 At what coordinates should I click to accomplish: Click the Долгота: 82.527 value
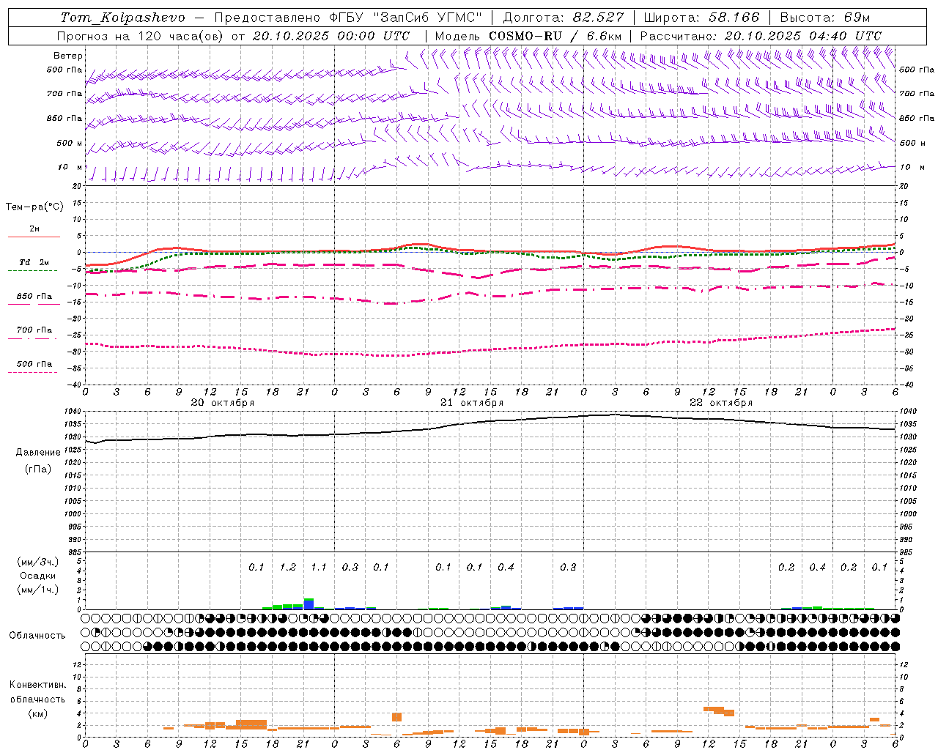564,18
